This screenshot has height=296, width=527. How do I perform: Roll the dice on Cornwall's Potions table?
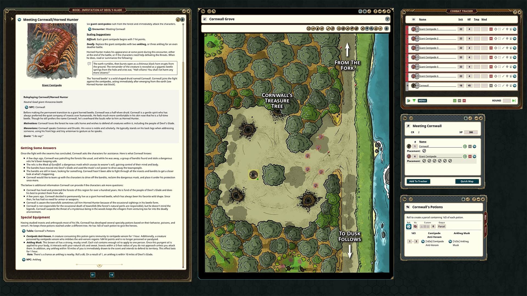(409, 226)
